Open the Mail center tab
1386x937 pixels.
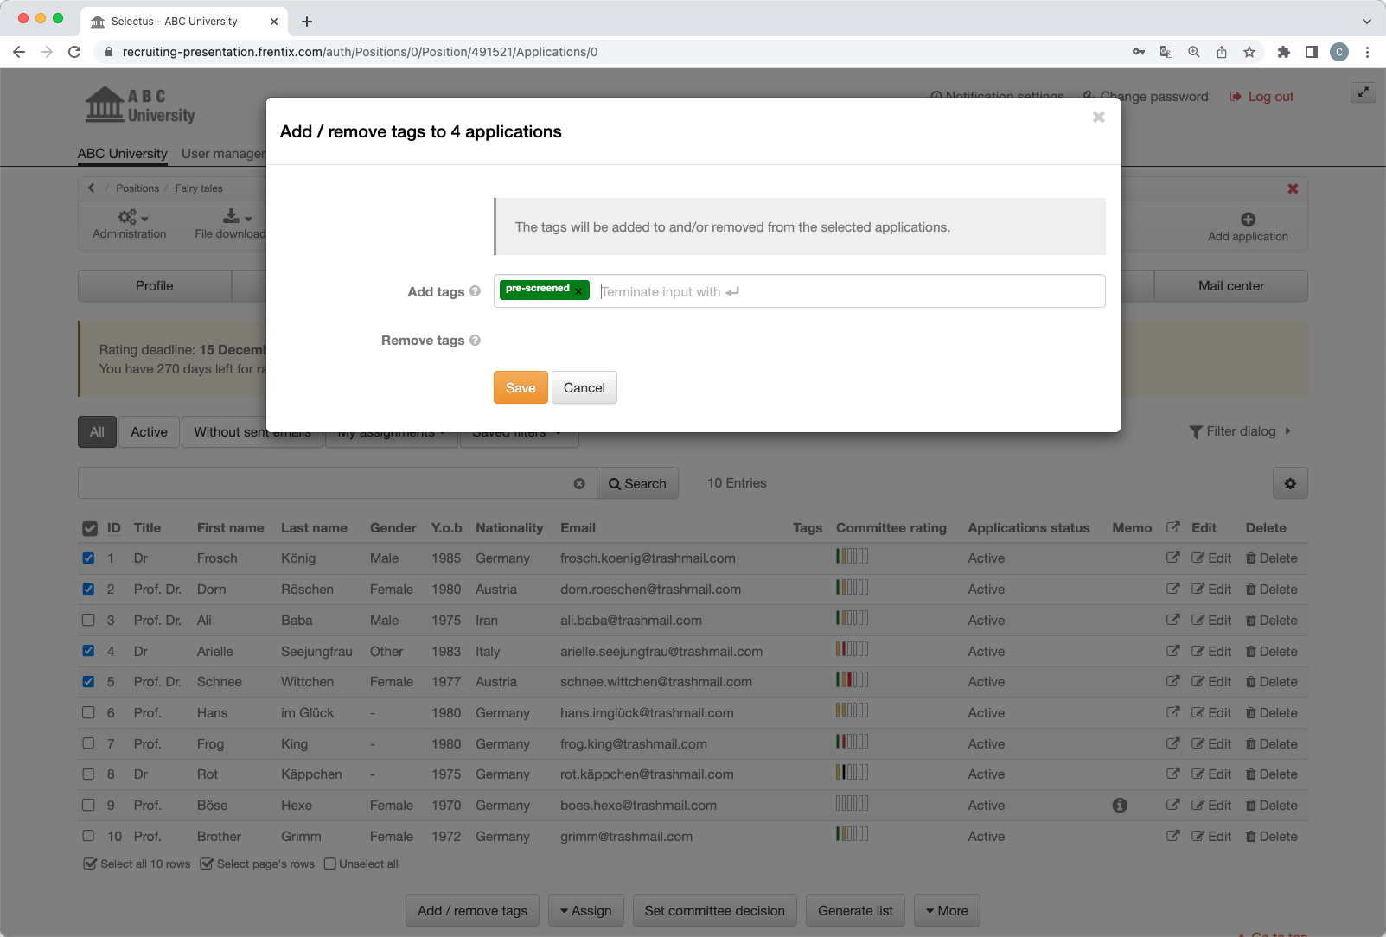1230,286
